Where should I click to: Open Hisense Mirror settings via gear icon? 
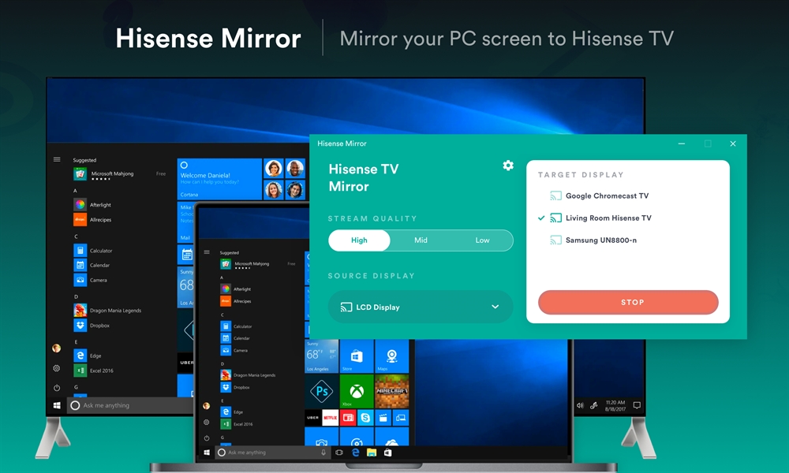coord(508,166)
